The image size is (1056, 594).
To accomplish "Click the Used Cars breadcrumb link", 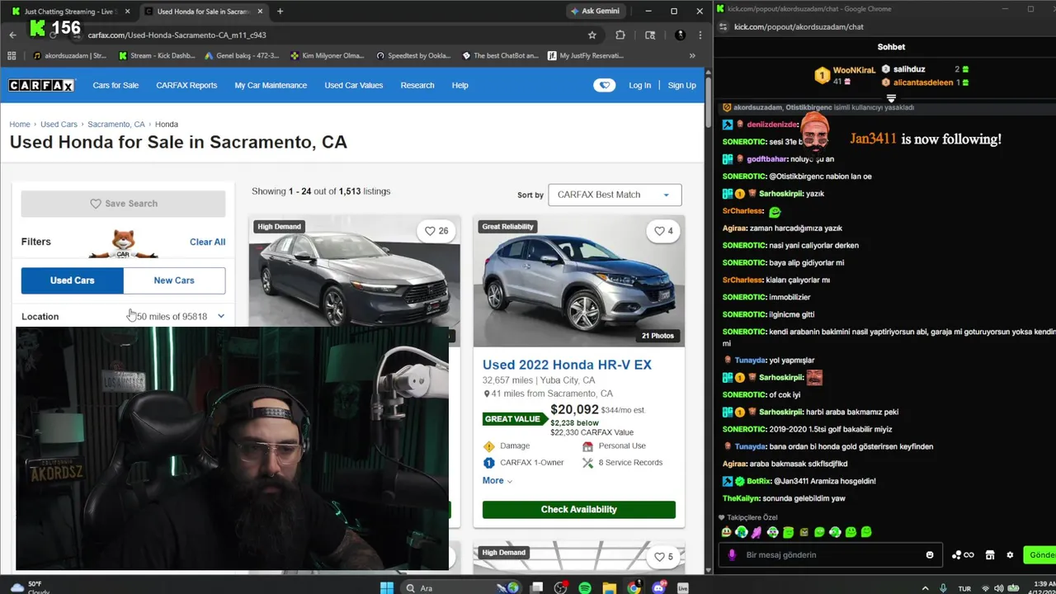I will coord(59,125).
